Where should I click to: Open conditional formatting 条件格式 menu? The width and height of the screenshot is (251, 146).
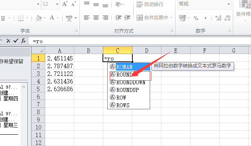coord(243,11)
